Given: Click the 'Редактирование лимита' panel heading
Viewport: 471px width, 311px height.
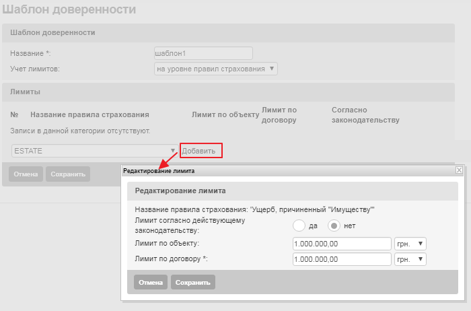Looking at the screenshot, I should pyautogui.click(x=180, y=191).
